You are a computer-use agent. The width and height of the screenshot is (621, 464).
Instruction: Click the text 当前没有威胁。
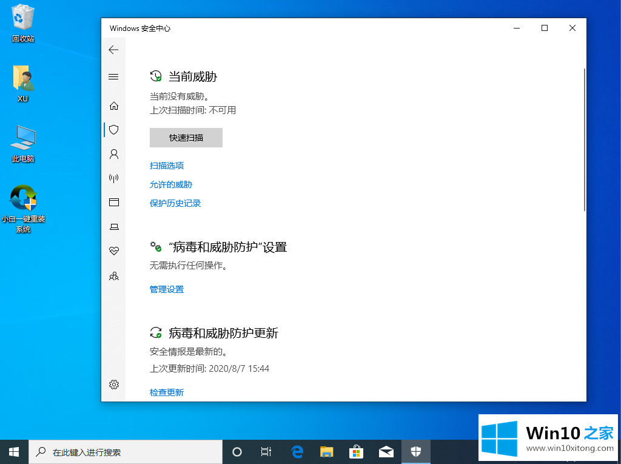click(180, 96)
